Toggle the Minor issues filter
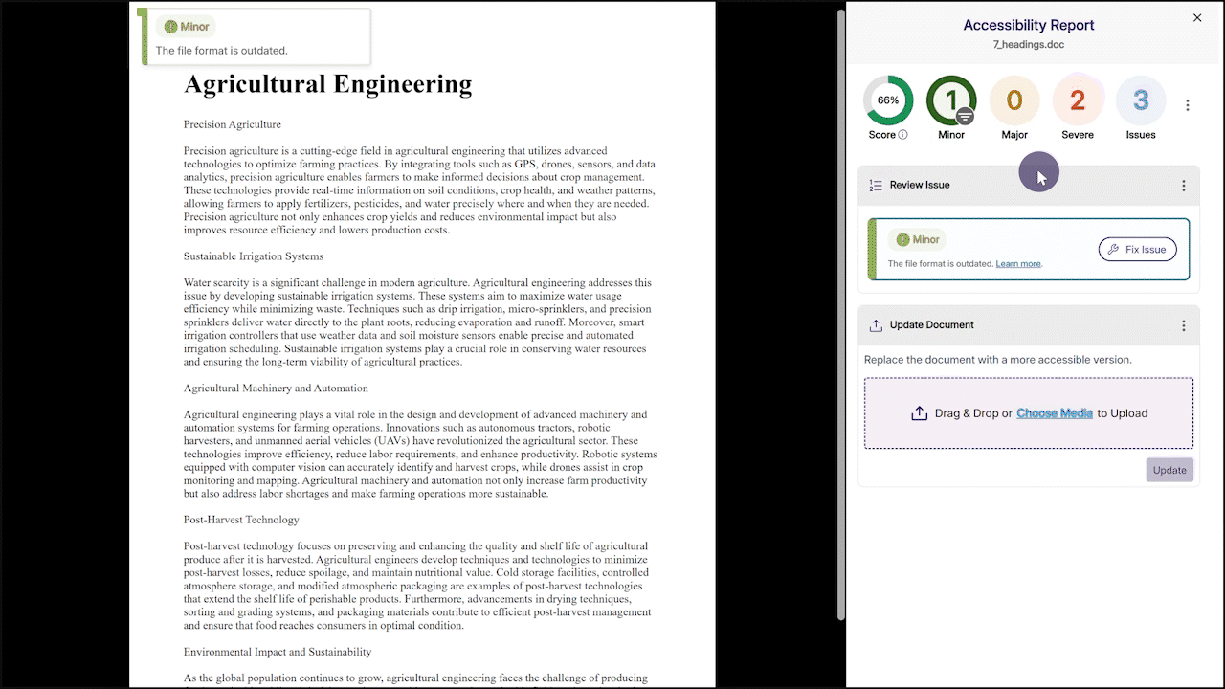The height and width of the screenshot is (689, 1225). 951,100
